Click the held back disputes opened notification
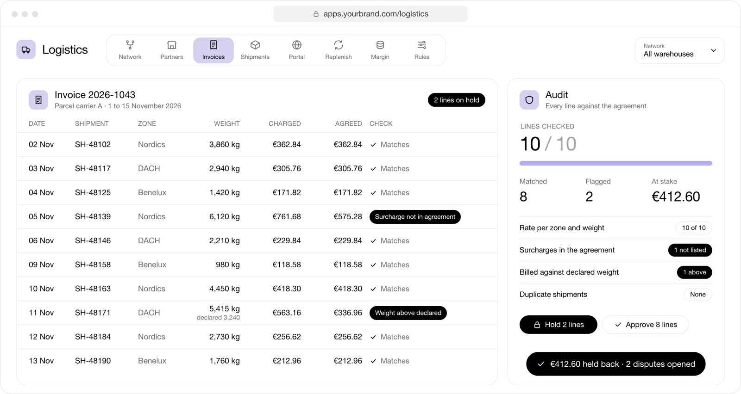Screen dimensions: 741x394 click(616, 364)
